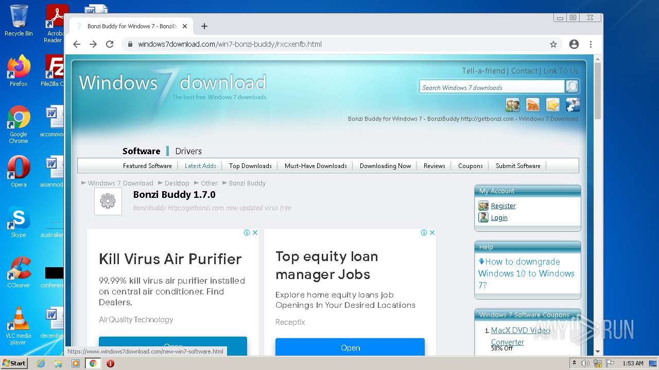Open Featured Software menu item
Viewport: 659px width, 370px height.
(x=147, y=166)
